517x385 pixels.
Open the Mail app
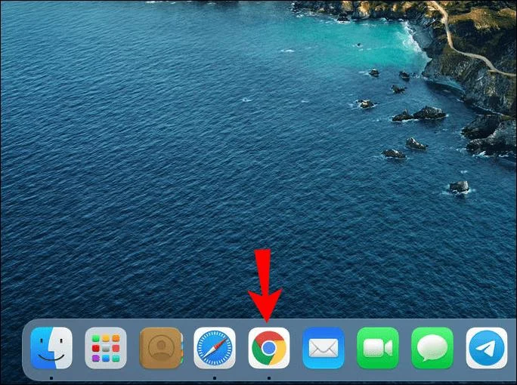point(324,348)
